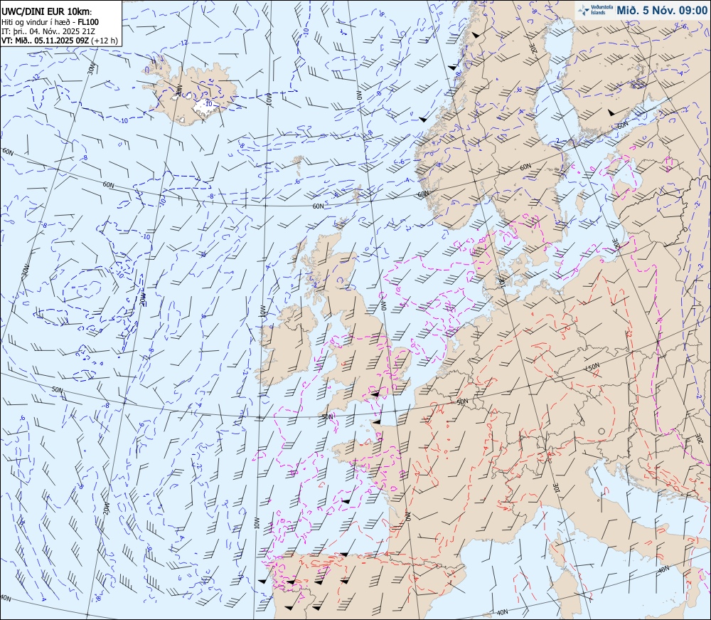
Task: Click the 'IT: þri.. 04. Nóv.. 2025 21Z' line
Action: [48, 31]
